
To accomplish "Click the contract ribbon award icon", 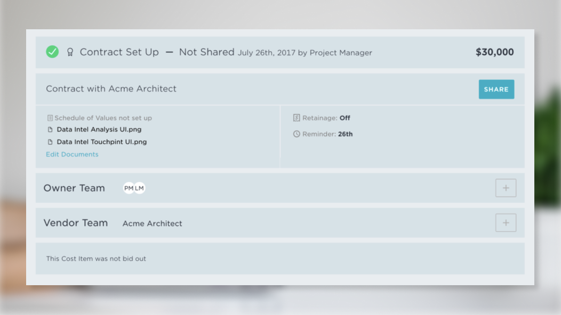I will pyautogui.click(x=70, y=52).
